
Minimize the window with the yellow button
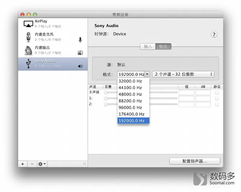[29, 14]
